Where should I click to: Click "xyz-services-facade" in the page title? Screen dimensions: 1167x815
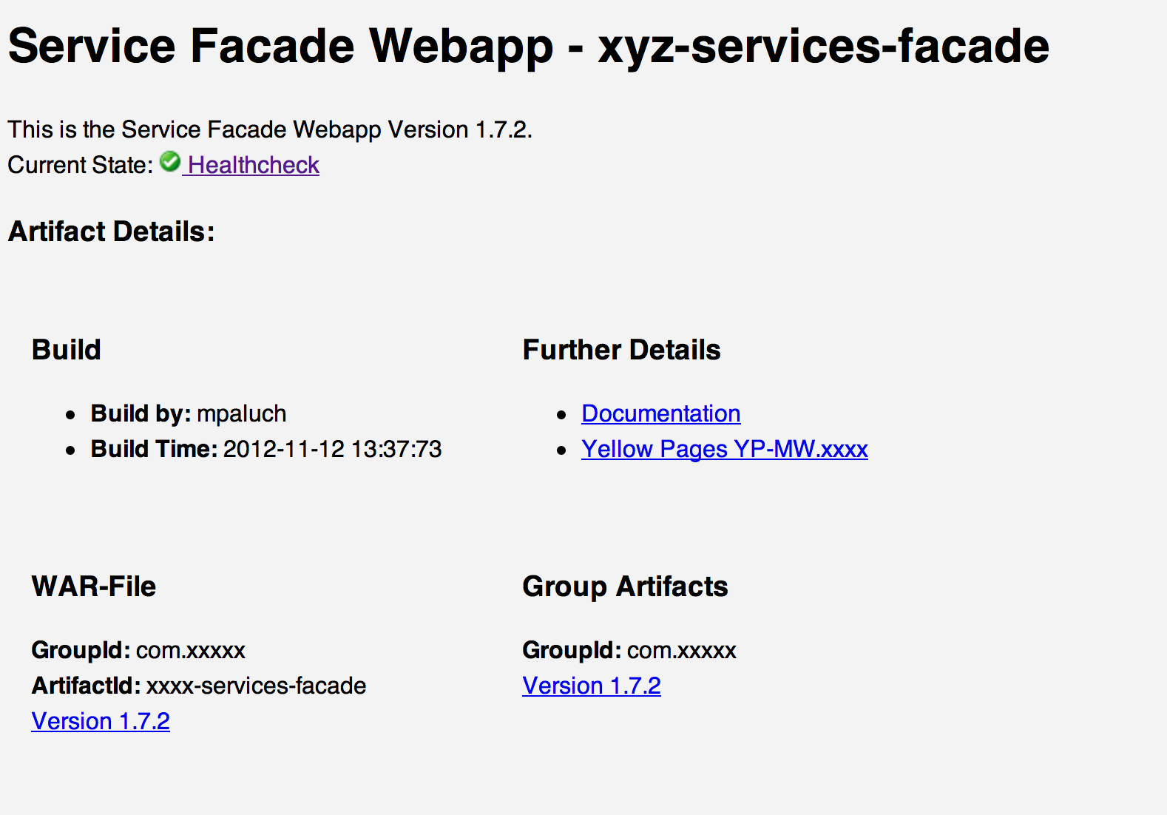tap(823, 46)
